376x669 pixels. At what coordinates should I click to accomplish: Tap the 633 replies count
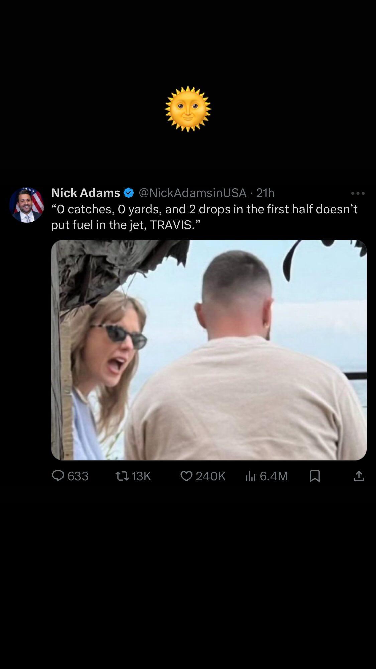click(x=78, y=476)
